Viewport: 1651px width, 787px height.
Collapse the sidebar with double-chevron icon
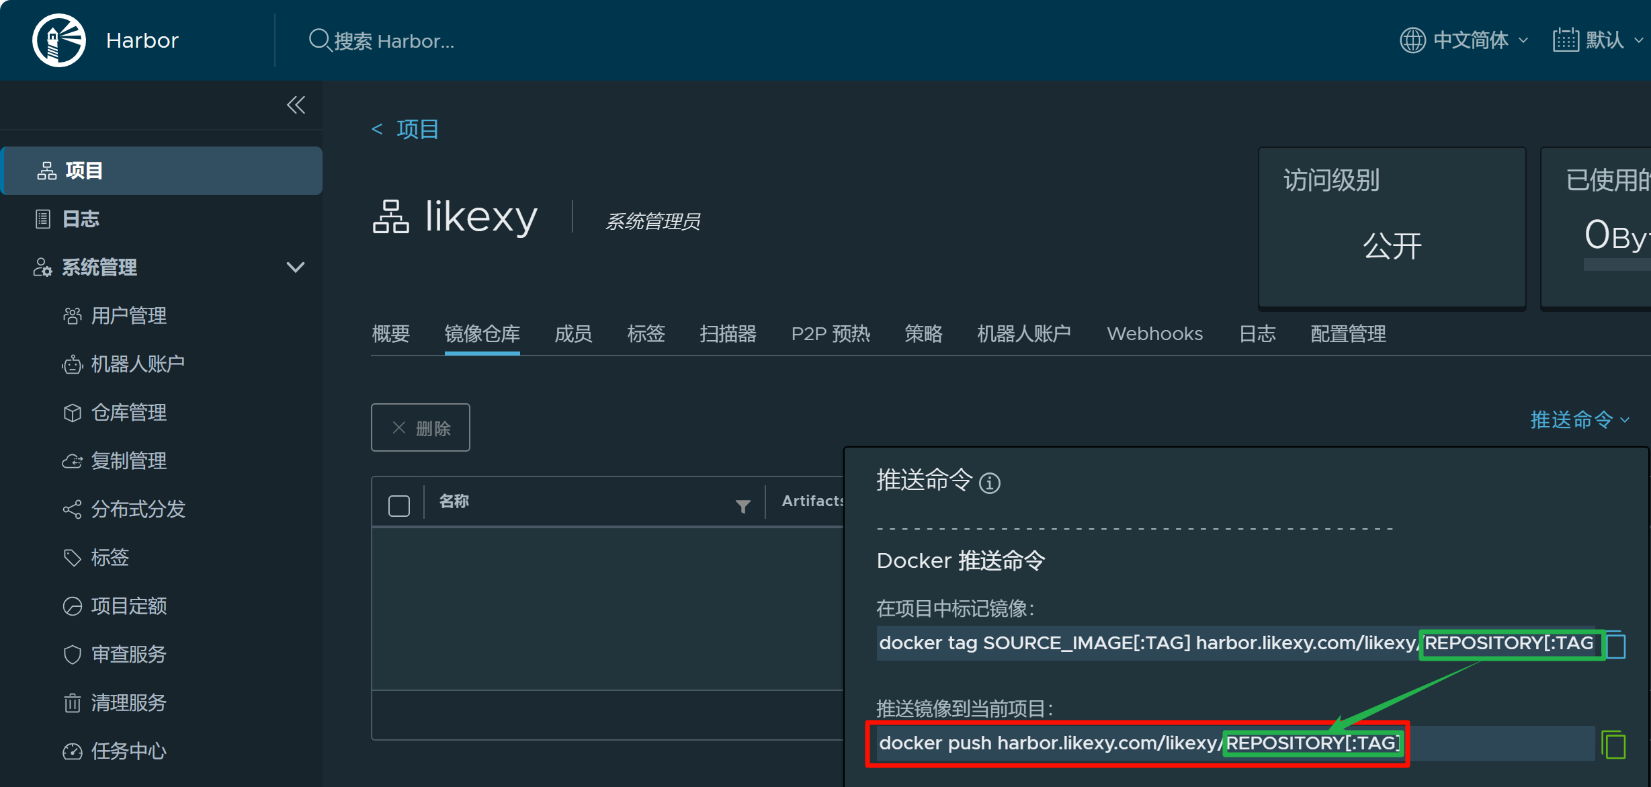coord(296,105)
